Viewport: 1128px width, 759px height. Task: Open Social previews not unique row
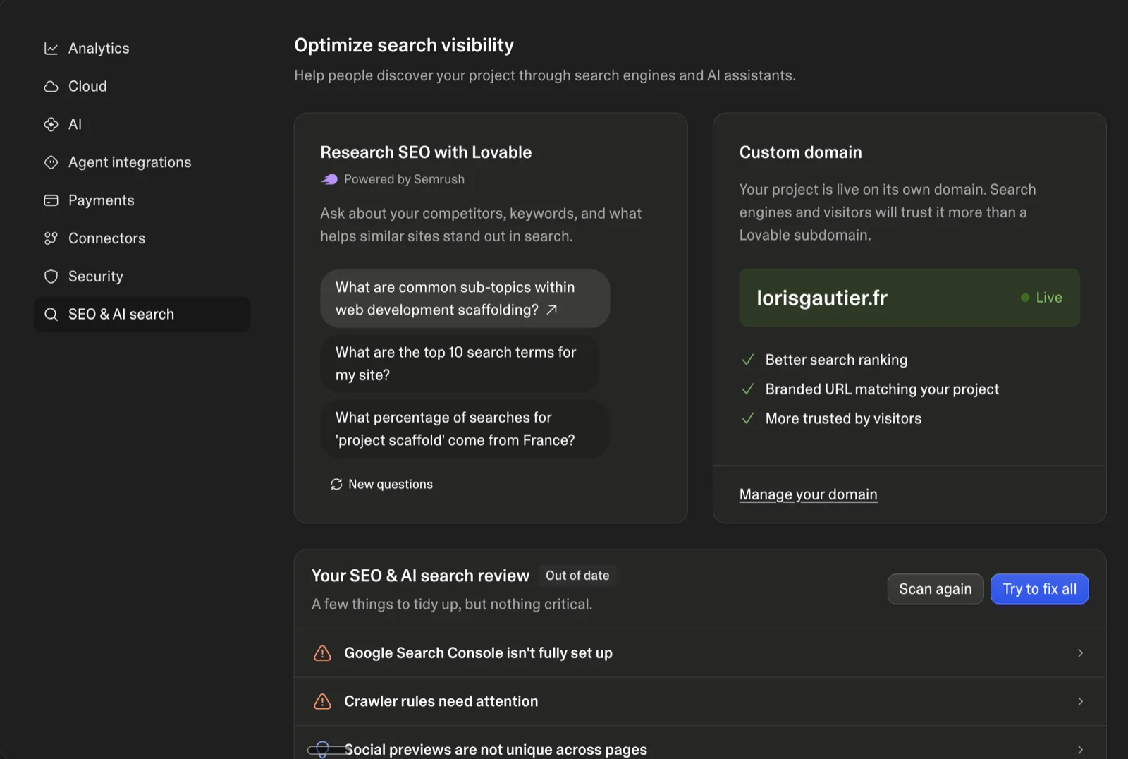(x=700, y=743)
